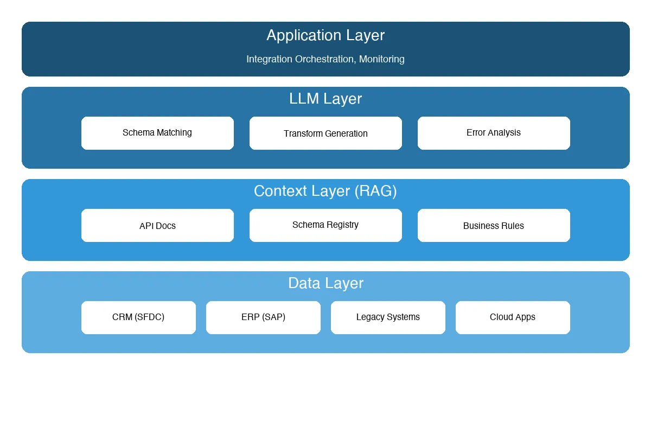
Task: Select the API Docs box
Action: [157, 225]
